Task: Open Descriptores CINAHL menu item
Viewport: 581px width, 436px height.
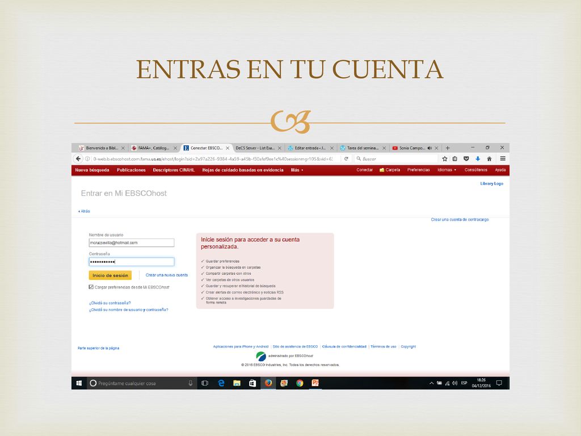Action: click(174, 170)
